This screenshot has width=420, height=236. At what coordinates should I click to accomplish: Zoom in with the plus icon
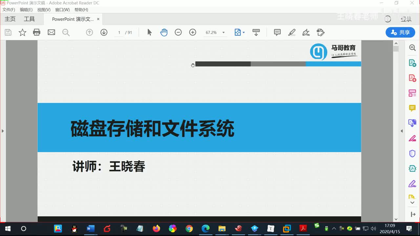(193, 32)
